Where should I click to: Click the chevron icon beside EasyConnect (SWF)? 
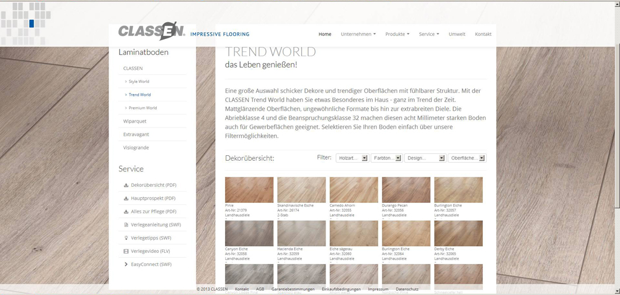(126, 264)
